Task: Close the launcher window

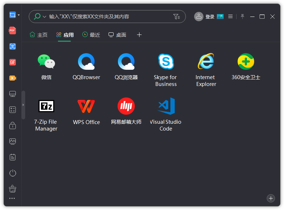Action: pyautogui.click(x=272, y=17)
